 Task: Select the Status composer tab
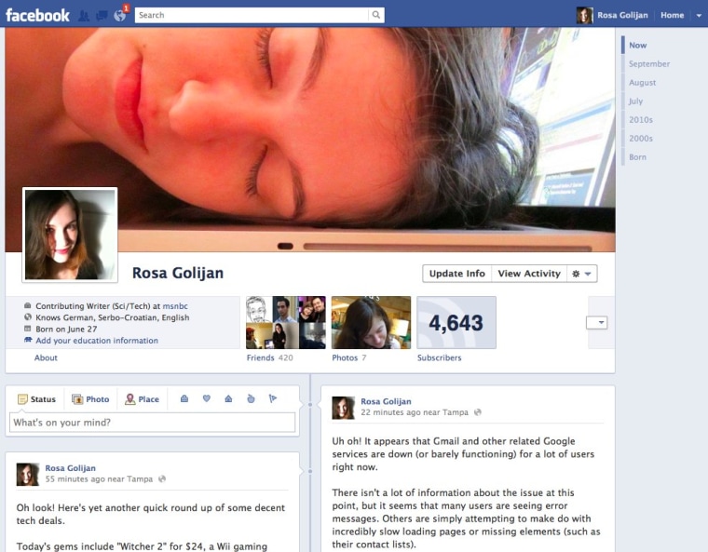[x=36, y=399]
